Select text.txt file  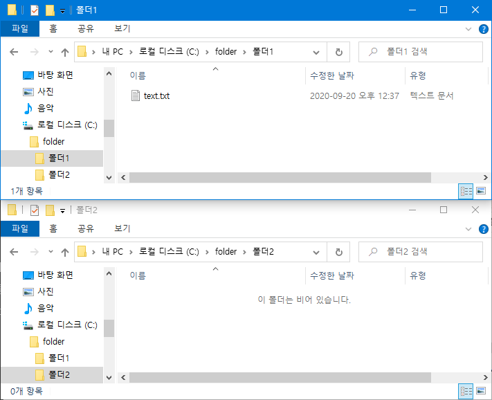coord(151,96)
